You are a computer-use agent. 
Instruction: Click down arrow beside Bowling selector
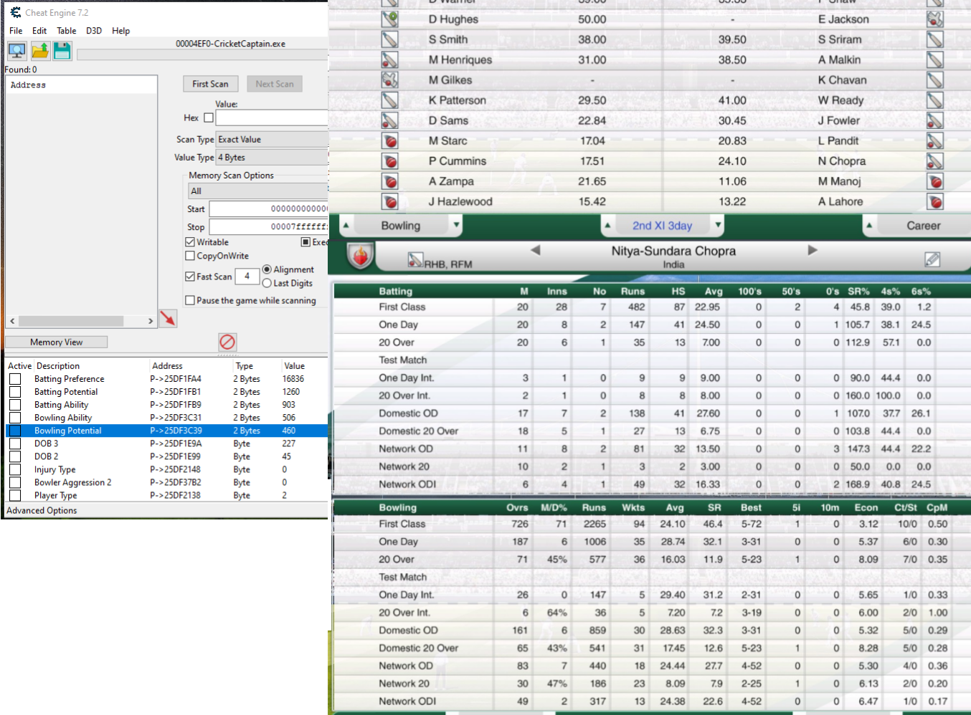coord(456,225)
